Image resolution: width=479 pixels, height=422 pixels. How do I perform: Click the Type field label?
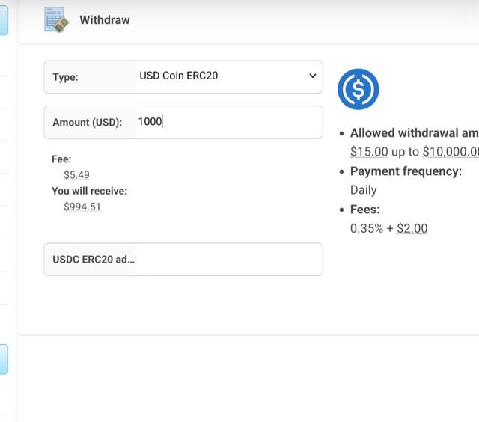(65, 77)
